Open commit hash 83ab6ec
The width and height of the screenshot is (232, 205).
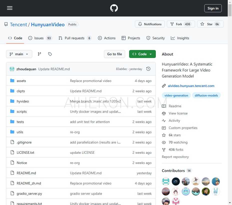pyautogui.click(x=121, y=69)
